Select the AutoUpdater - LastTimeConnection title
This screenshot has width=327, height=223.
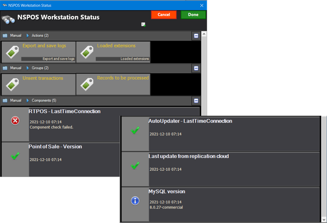[x=190, y=121]
